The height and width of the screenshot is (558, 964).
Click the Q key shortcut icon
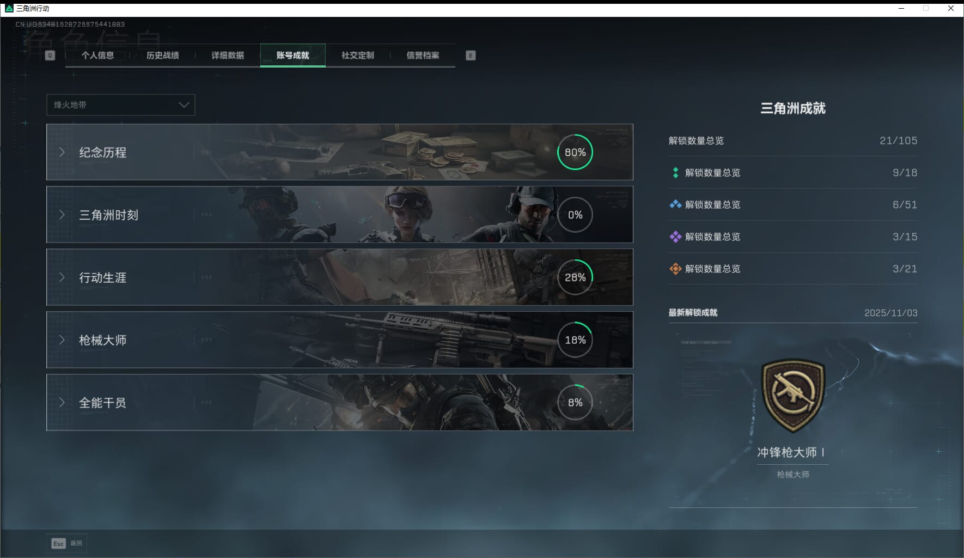pyautogui.click(x=50, y=56)
